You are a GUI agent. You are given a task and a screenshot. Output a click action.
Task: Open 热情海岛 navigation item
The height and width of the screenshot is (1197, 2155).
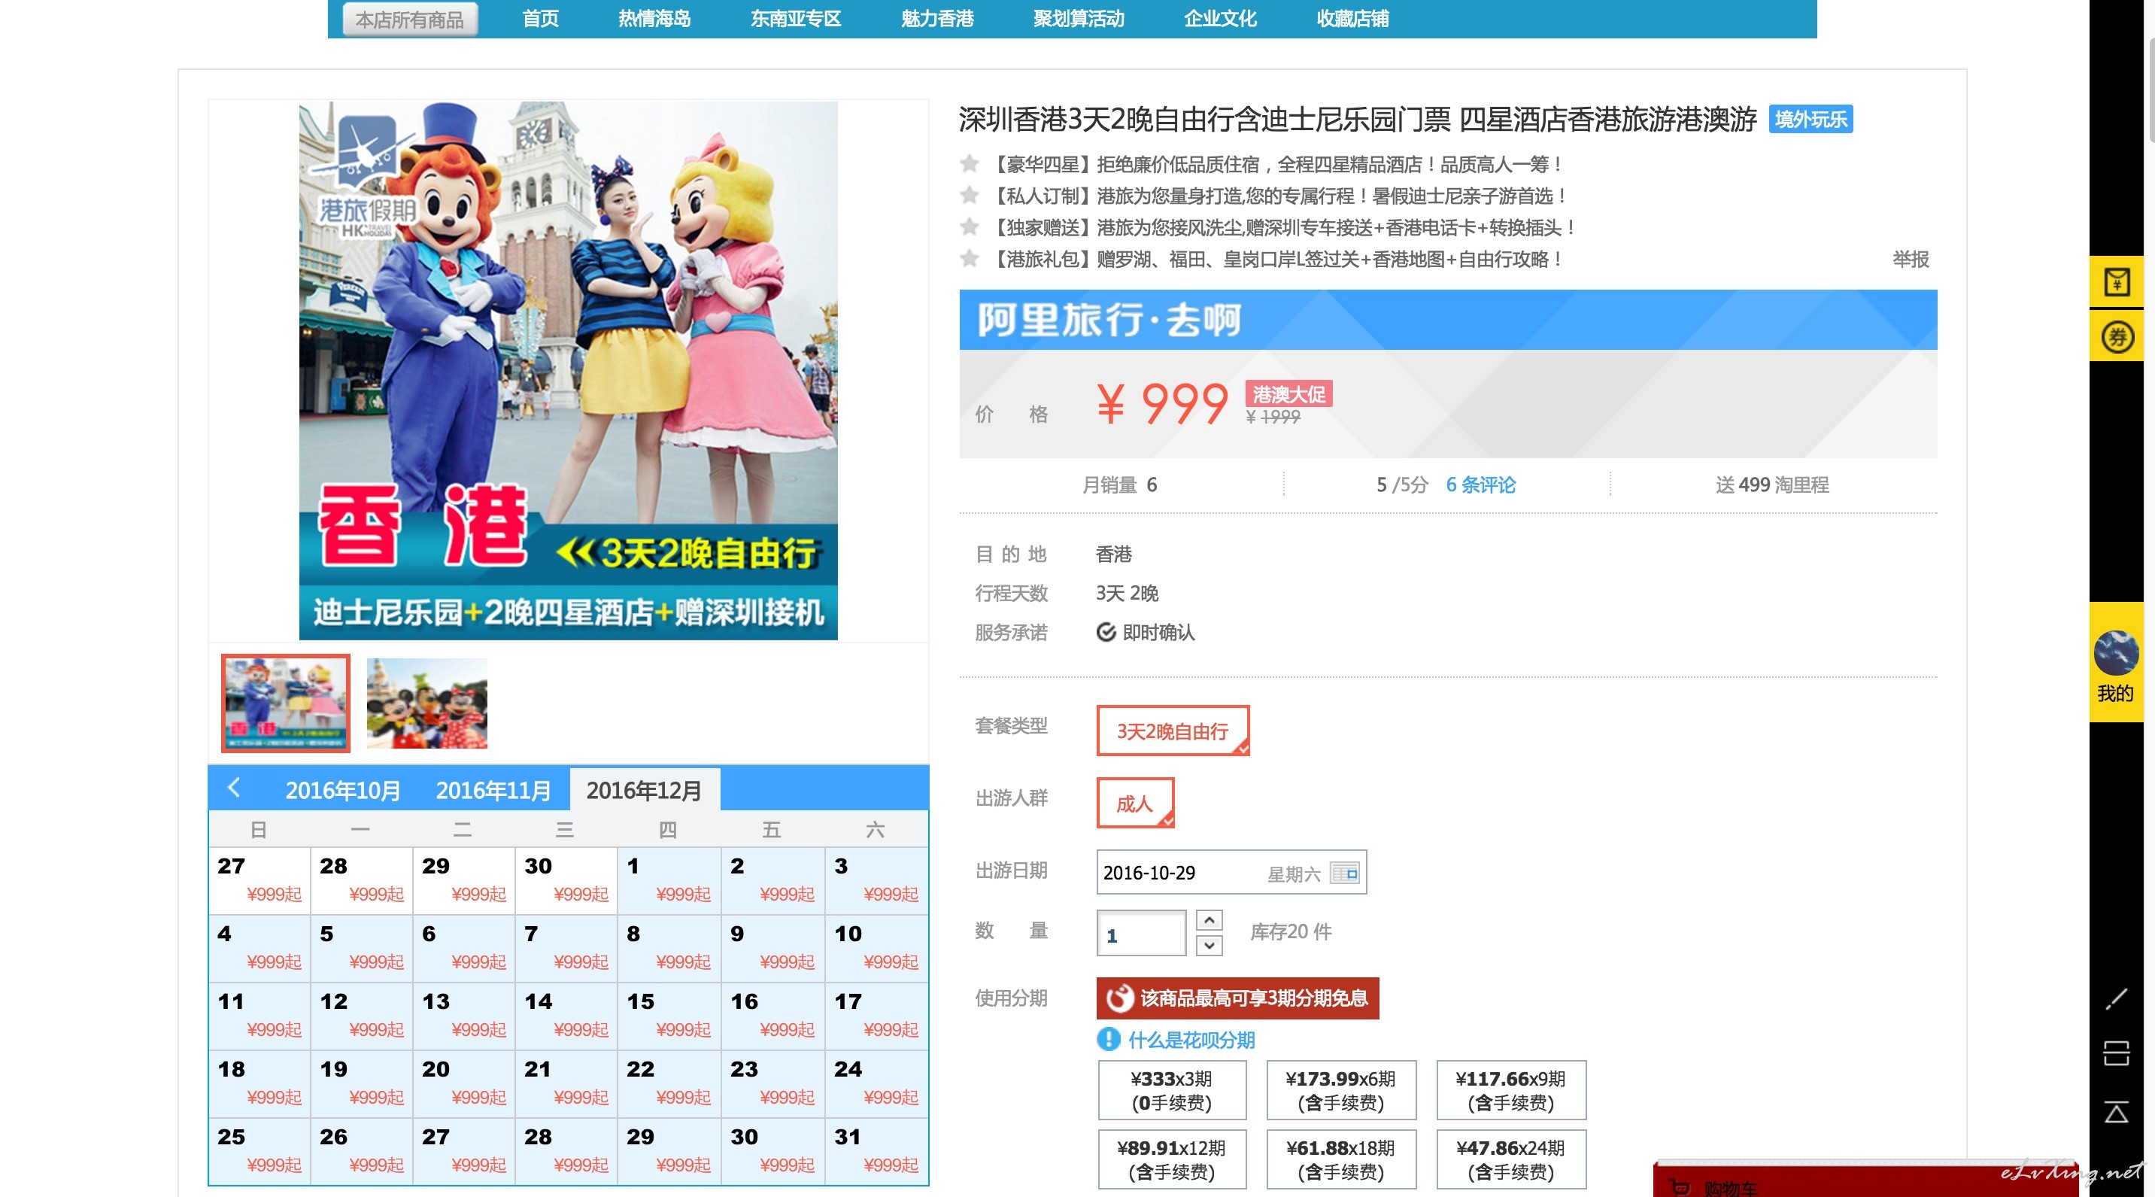(654, 18)
